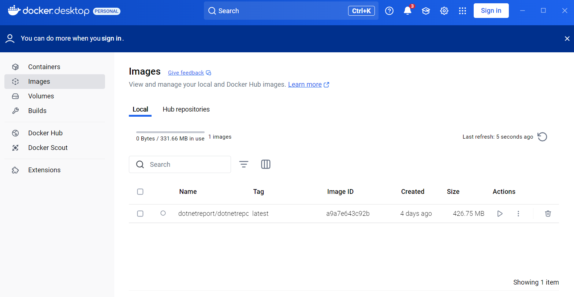Image resolution: width=574 pixels, height=297 pixels.
Task: Select Images in the sidebar
Action: tap(55, 82)
